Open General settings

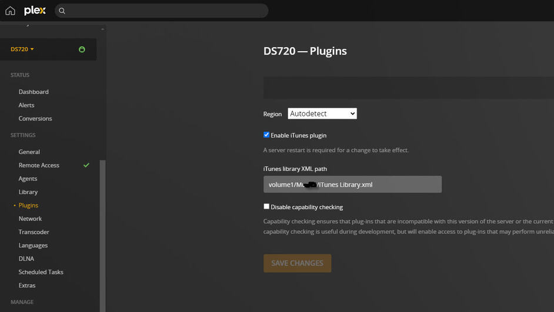29,152
